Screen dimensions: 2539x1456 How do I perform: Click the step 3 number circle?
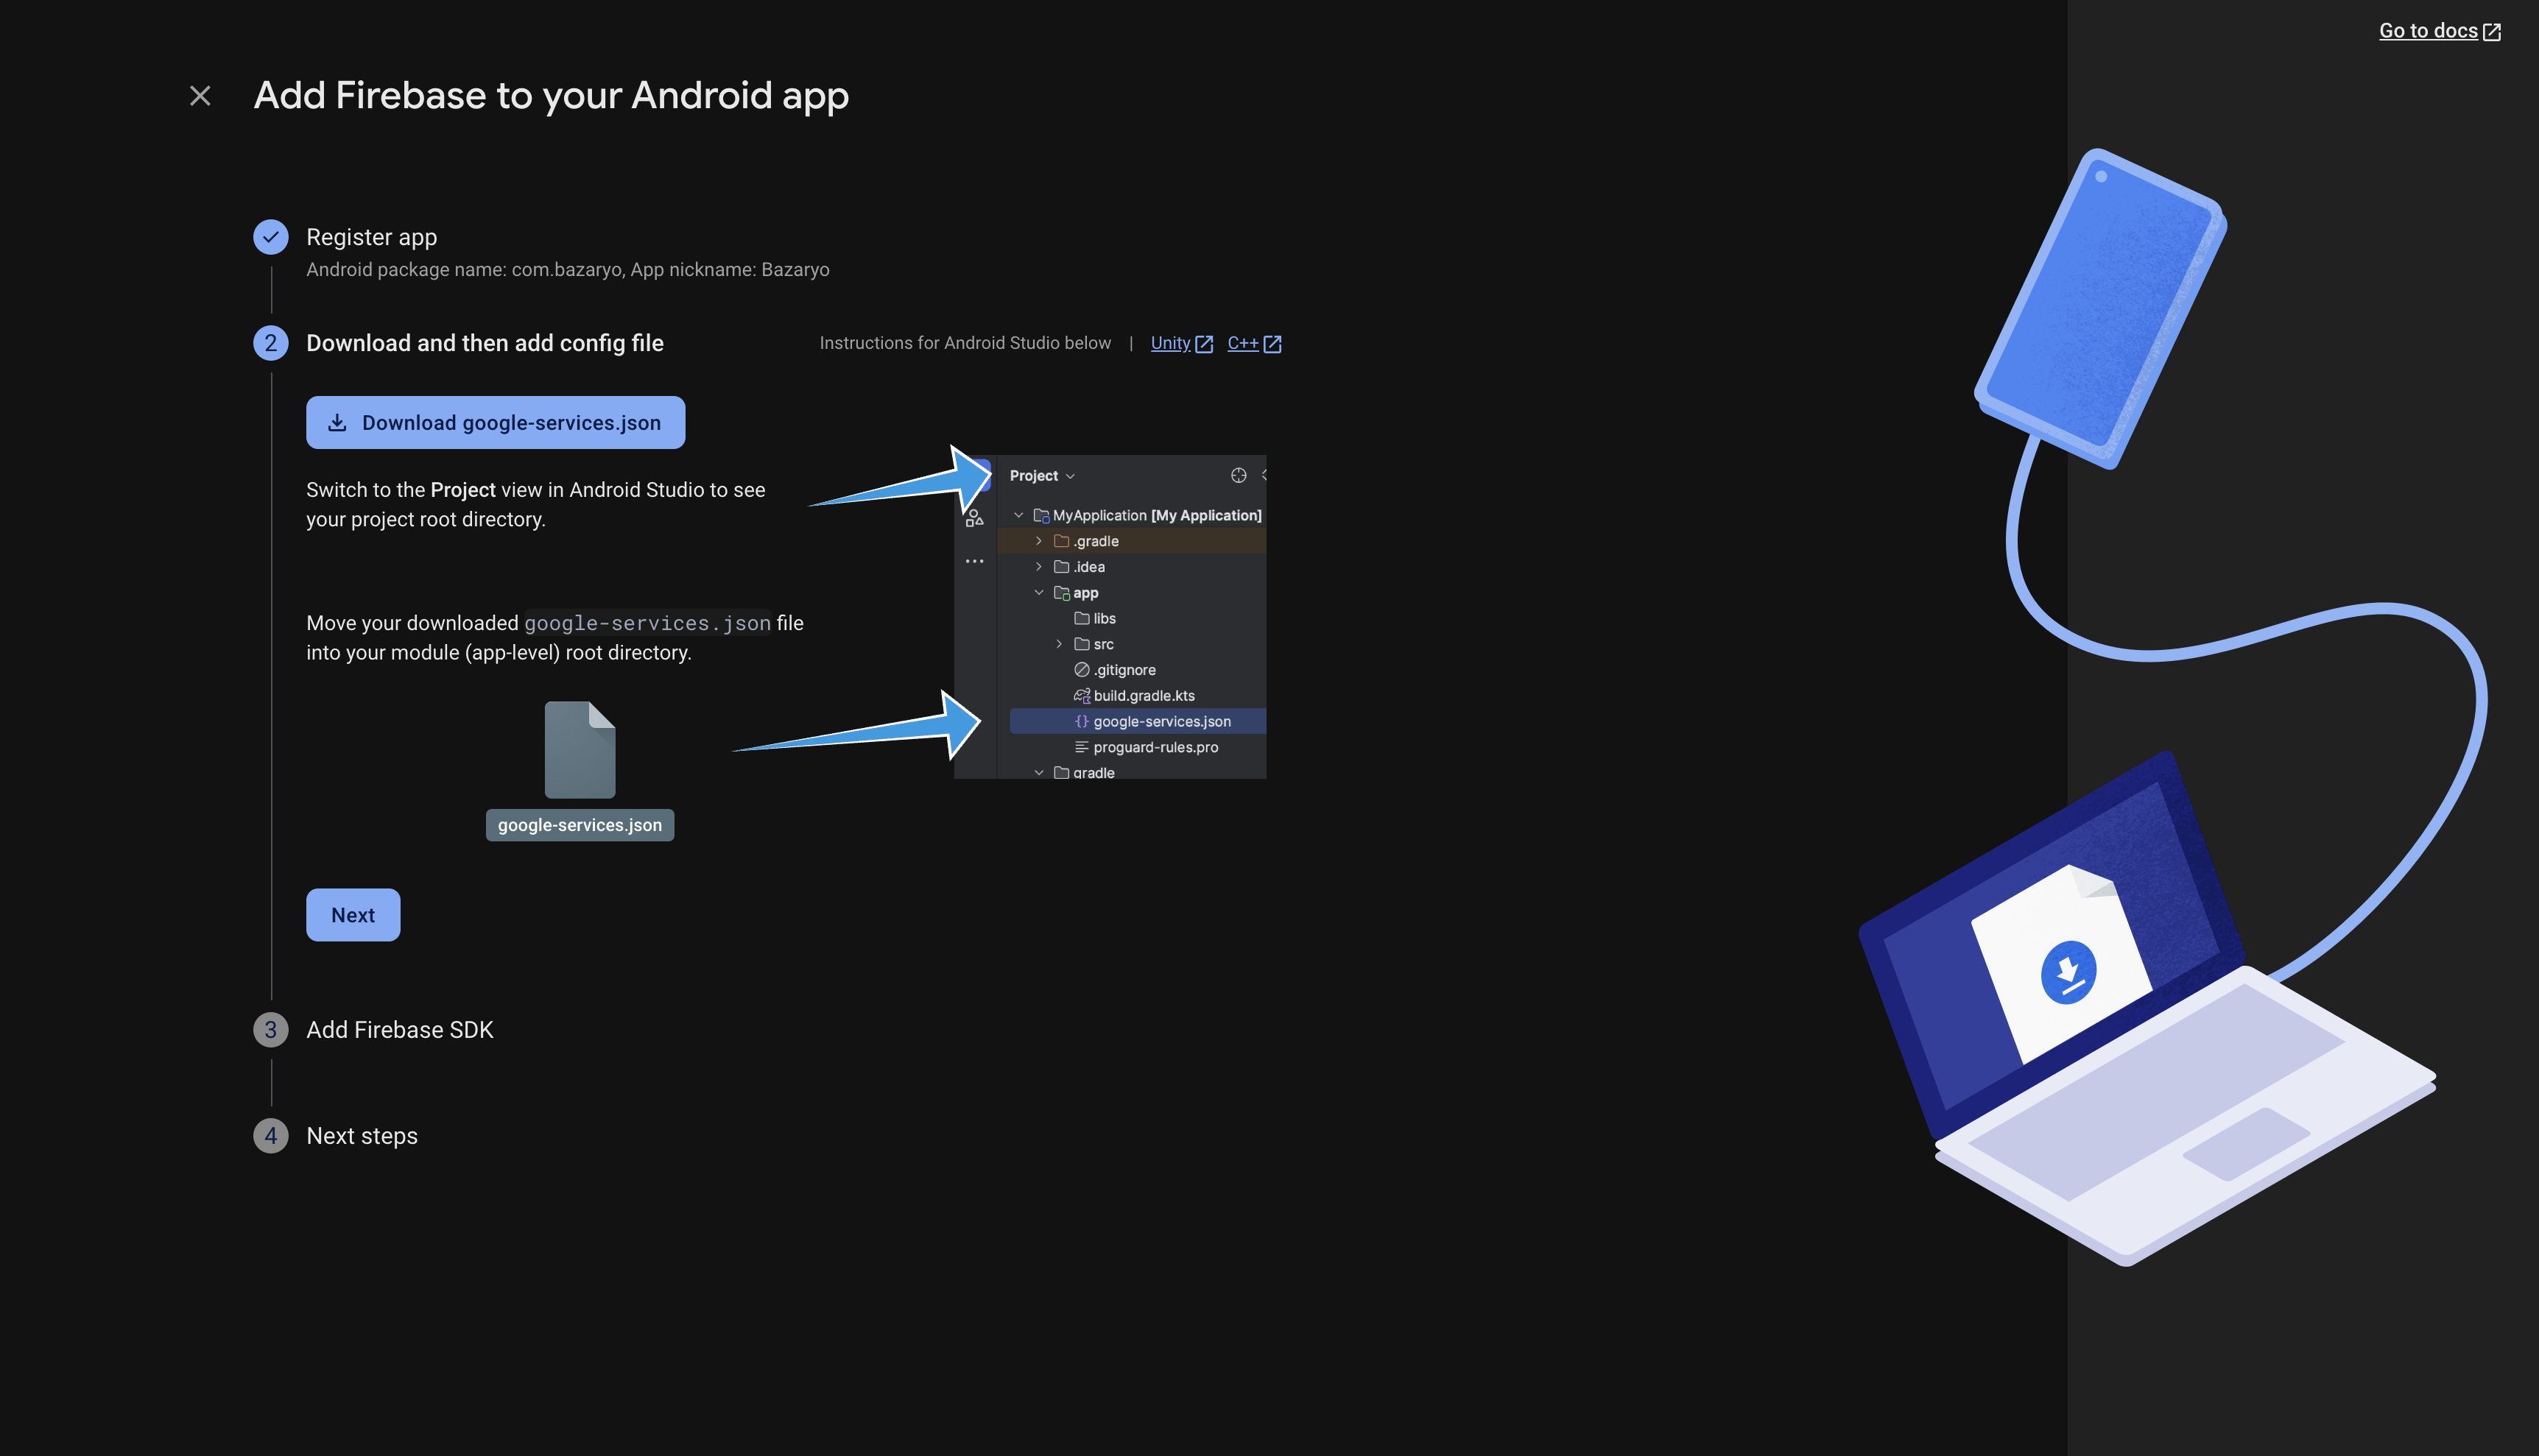pos(271,1030)
